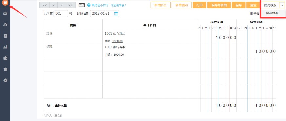The width and height of the screenshot is (286, 121).
Task: Click the debit total amount in 合计 row
Action: (226, 105)
